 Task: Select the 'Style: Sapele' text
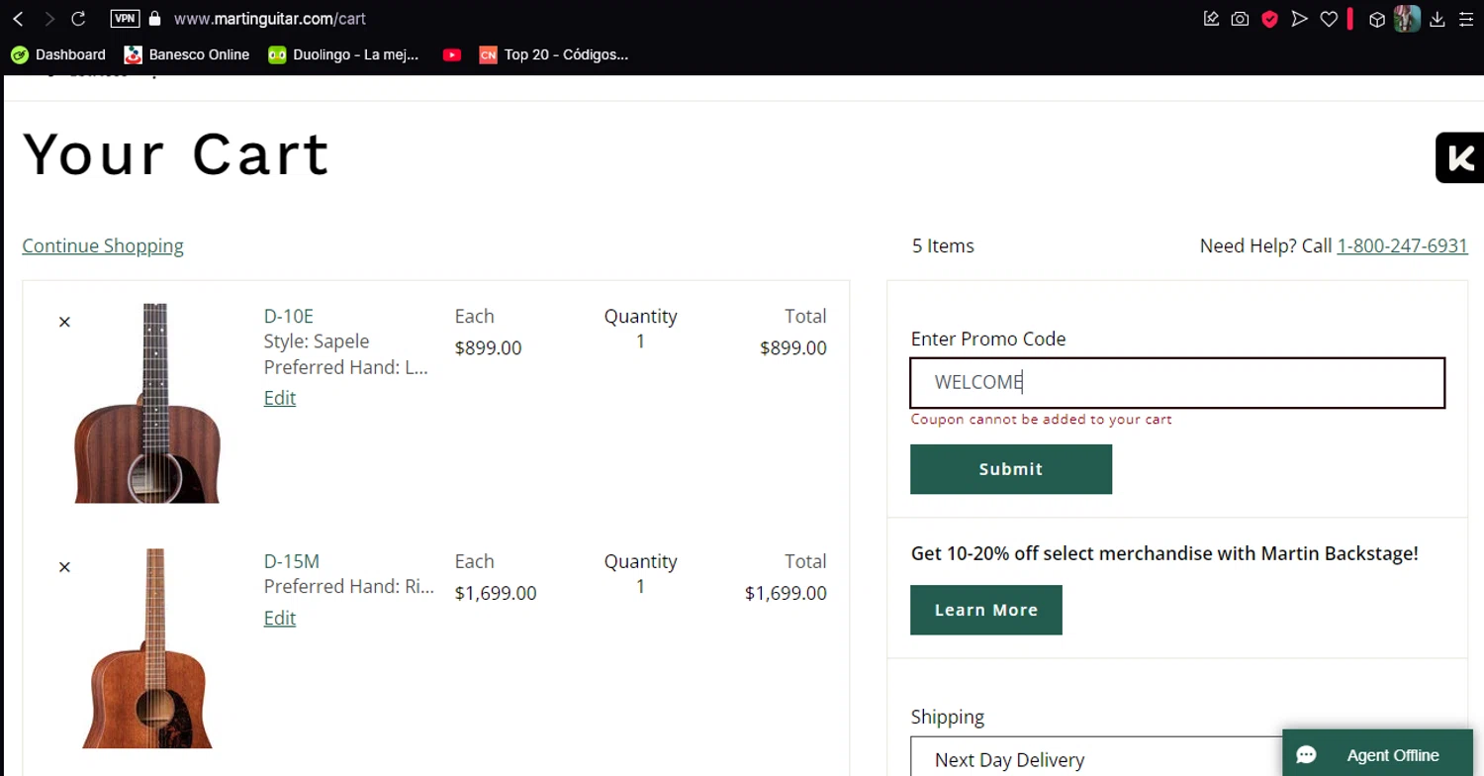317,340
